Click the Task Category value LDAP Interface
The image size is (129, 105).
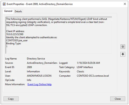tap(85, 67)
